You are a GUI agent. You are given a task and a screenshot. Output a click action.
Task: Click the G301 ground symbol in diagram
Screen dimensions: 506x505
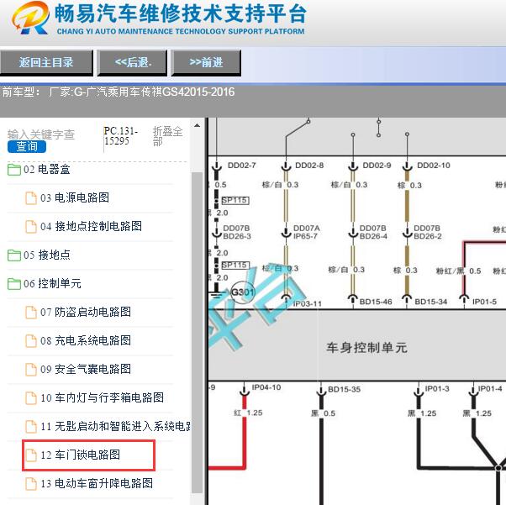[243, 292]
